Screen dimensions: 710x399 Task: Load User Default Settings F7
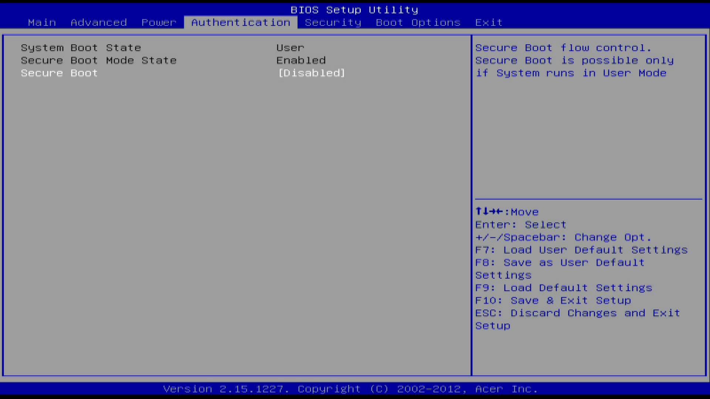click(581, 249)
